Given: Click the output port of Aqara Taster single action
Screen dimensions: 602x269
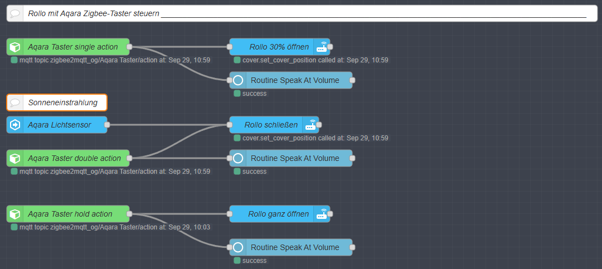Looking at the screenshot, I should point(129,47).
